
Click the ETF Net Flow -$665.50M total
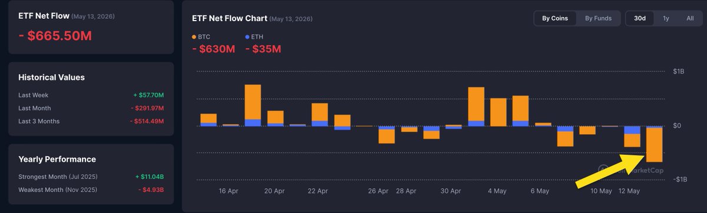pos(55,36)
